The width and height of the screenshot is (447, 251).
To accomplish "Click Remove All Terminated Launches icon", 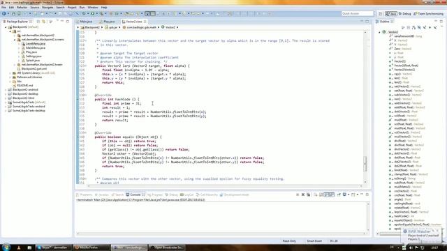I will click(309, 195).
